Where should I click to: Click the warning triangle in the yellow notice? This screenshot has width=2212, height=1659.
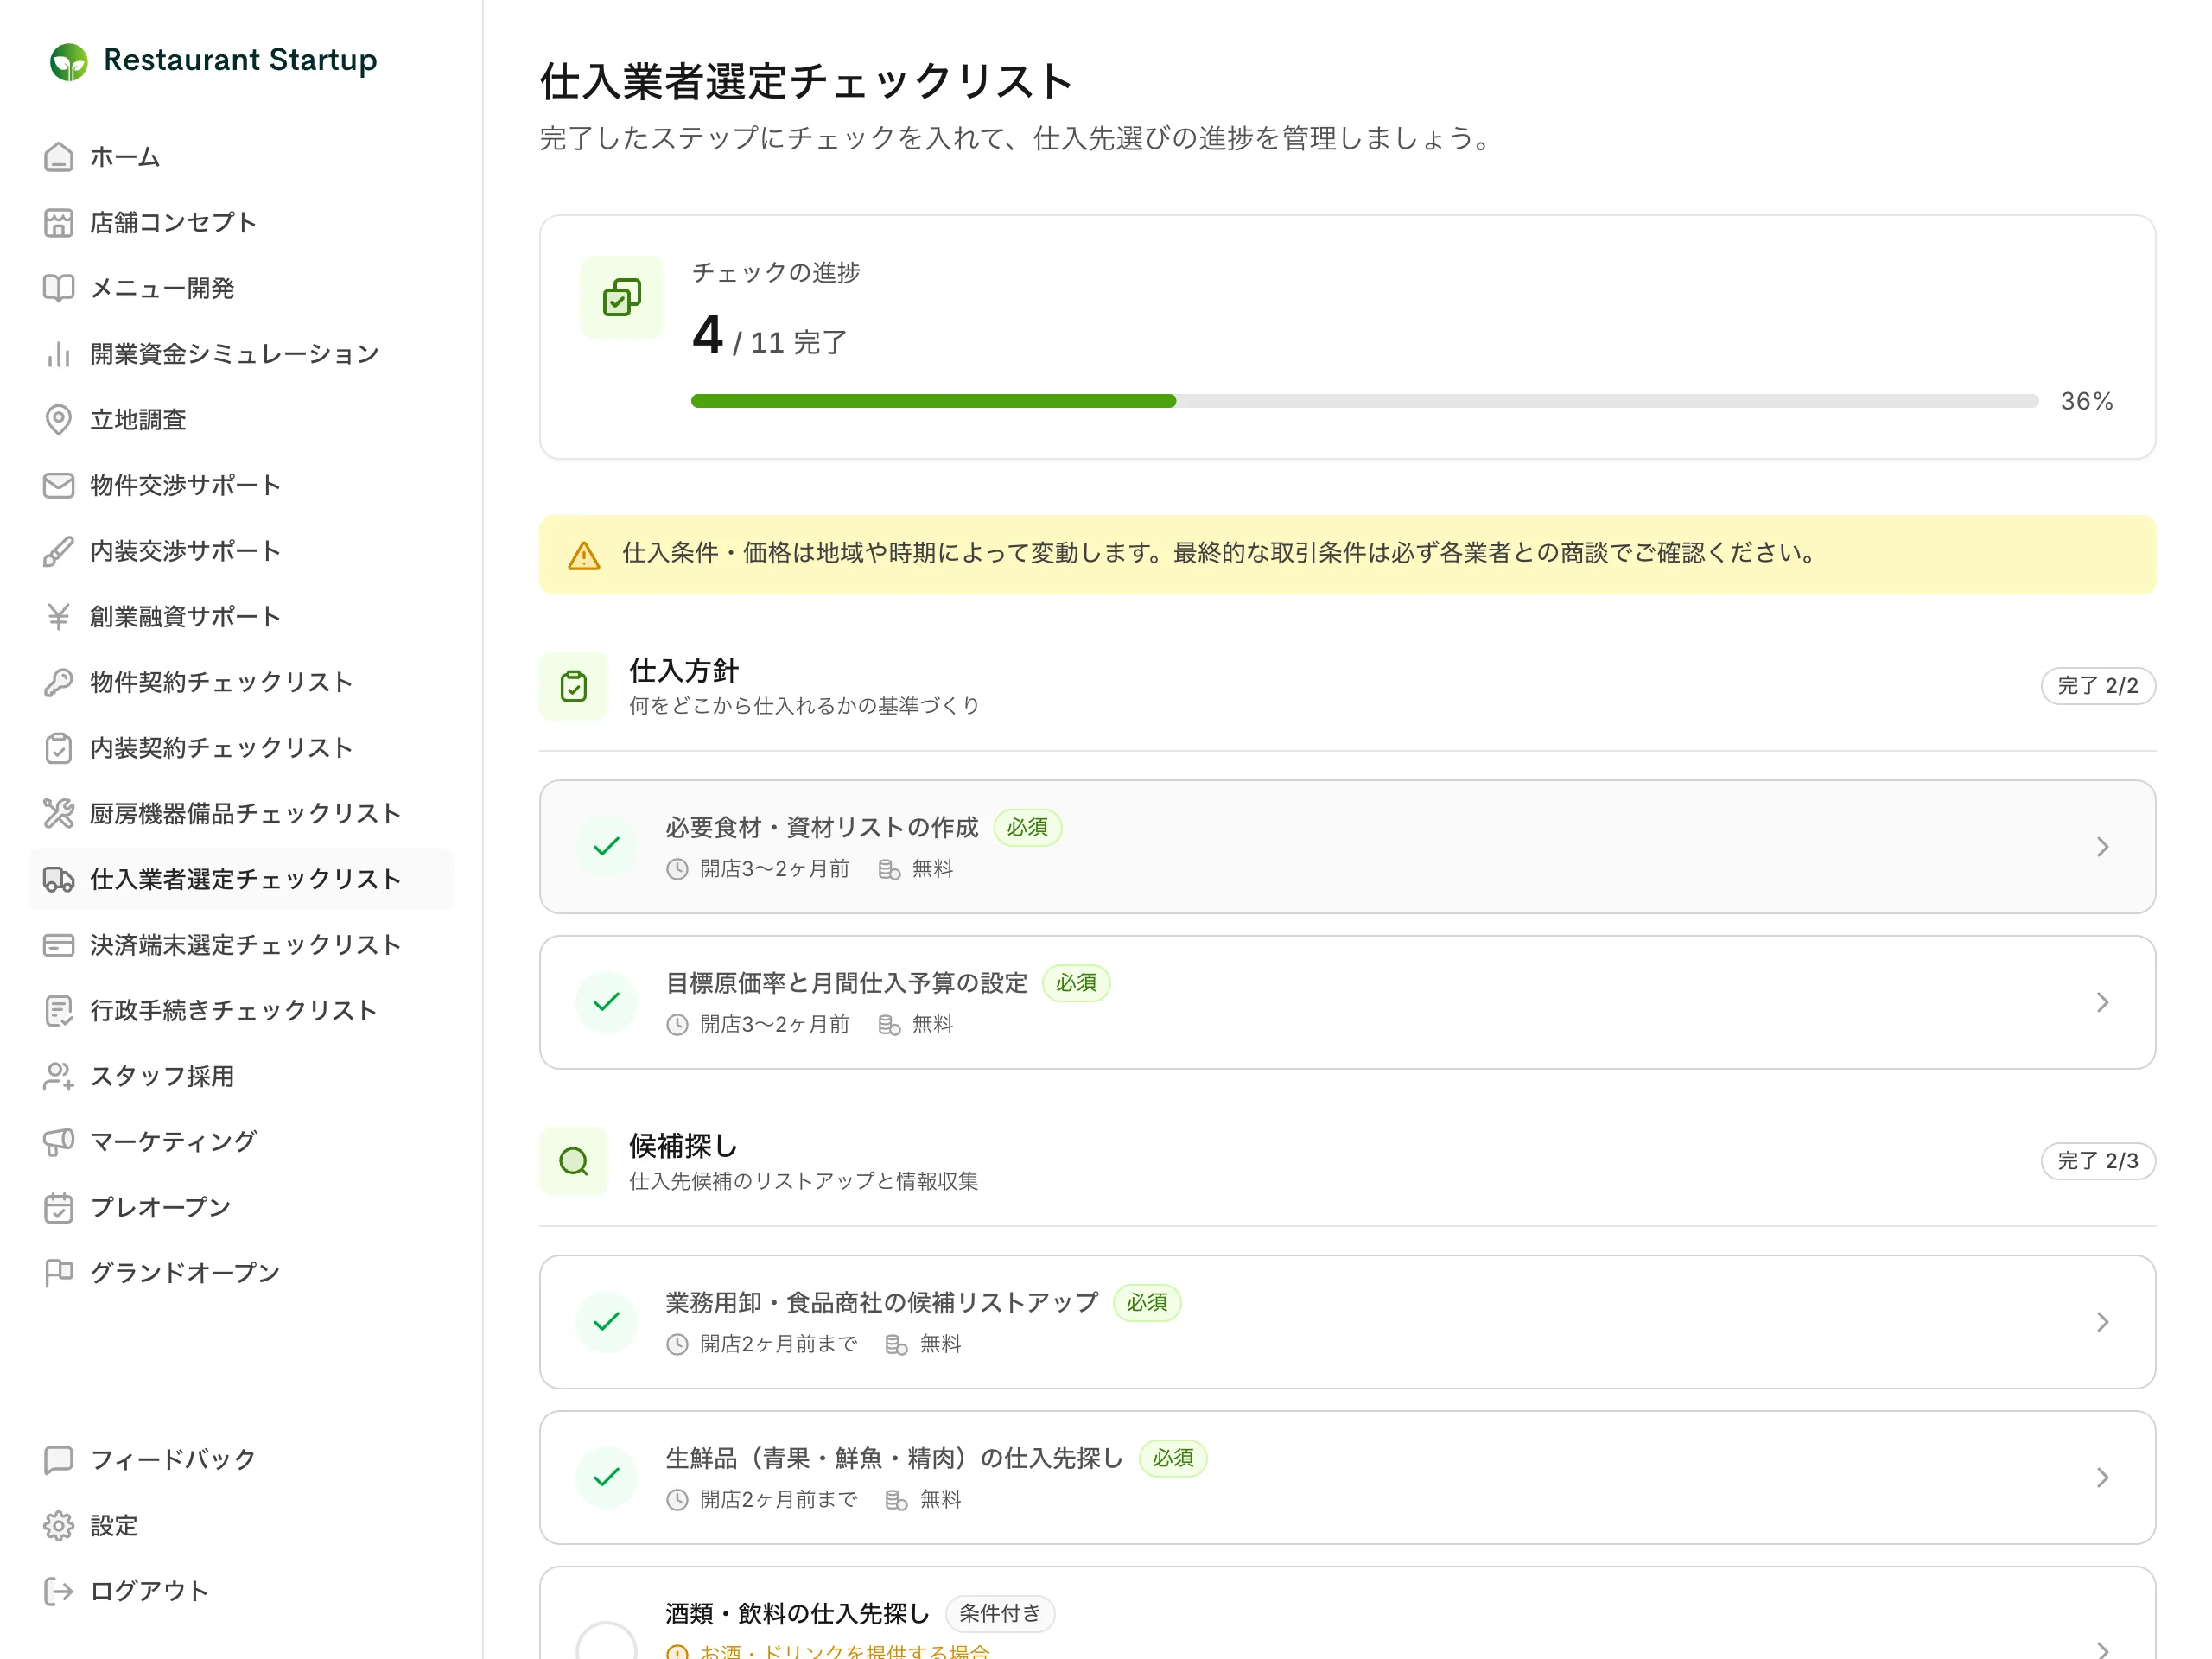tap(584, 555)
